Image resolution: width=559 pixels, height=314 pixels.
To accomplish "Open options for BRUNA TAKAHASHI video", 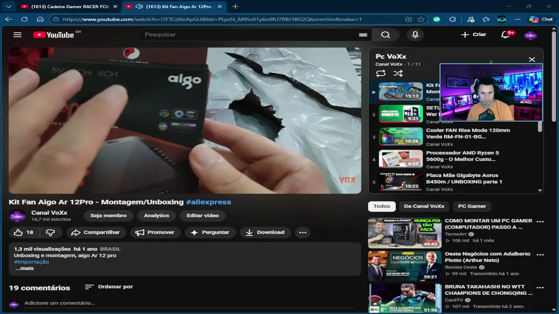I will pos(540,288).
